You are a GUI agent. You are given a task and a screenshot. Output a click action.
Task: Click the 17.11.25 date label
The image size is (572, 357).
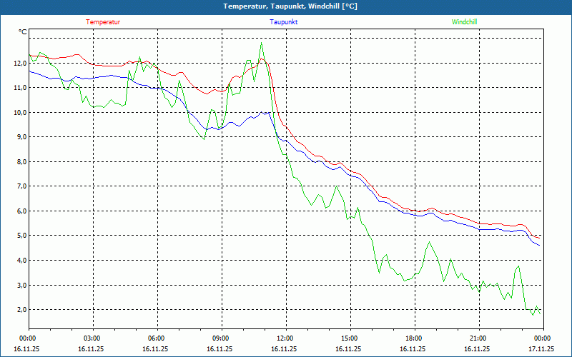tap(541, 349)
